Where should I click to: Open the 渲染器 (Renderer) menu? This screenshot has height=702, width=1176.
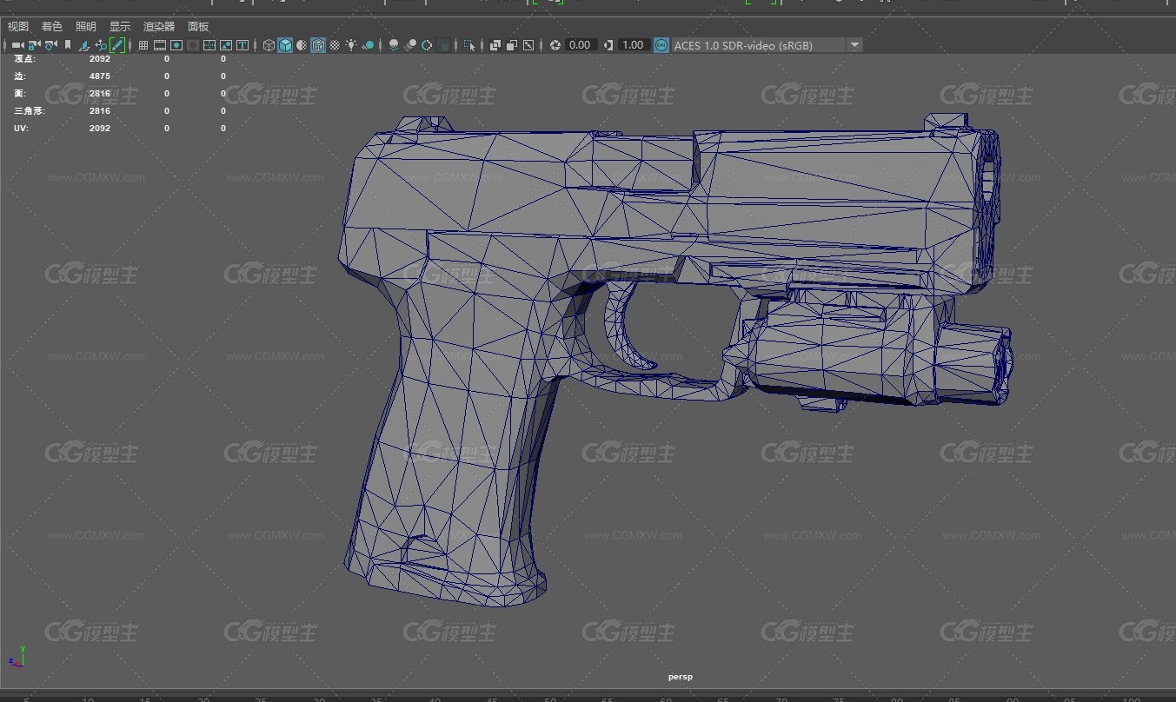click(x=159, y=27)
